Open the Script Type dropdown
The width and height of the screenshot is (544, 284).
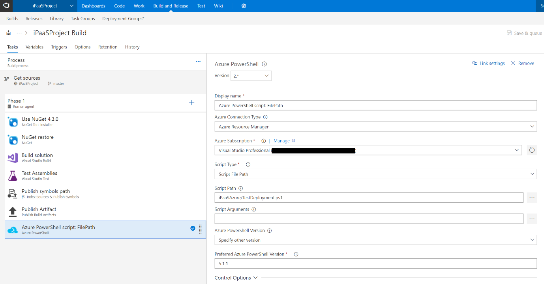click(376, 174)
